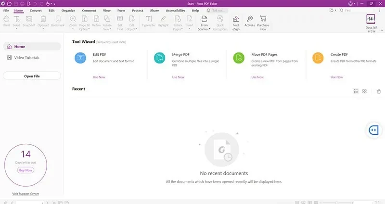385x204 pixels.
Task: Click Buy Now in trial circle
Action: point(26,170)
